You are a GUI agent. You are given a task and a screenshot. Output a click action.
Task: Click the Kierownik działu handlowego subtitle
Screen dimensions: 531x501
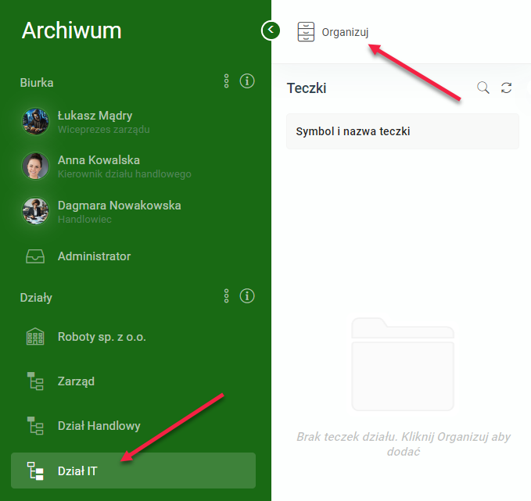click(x=124, y=174)
